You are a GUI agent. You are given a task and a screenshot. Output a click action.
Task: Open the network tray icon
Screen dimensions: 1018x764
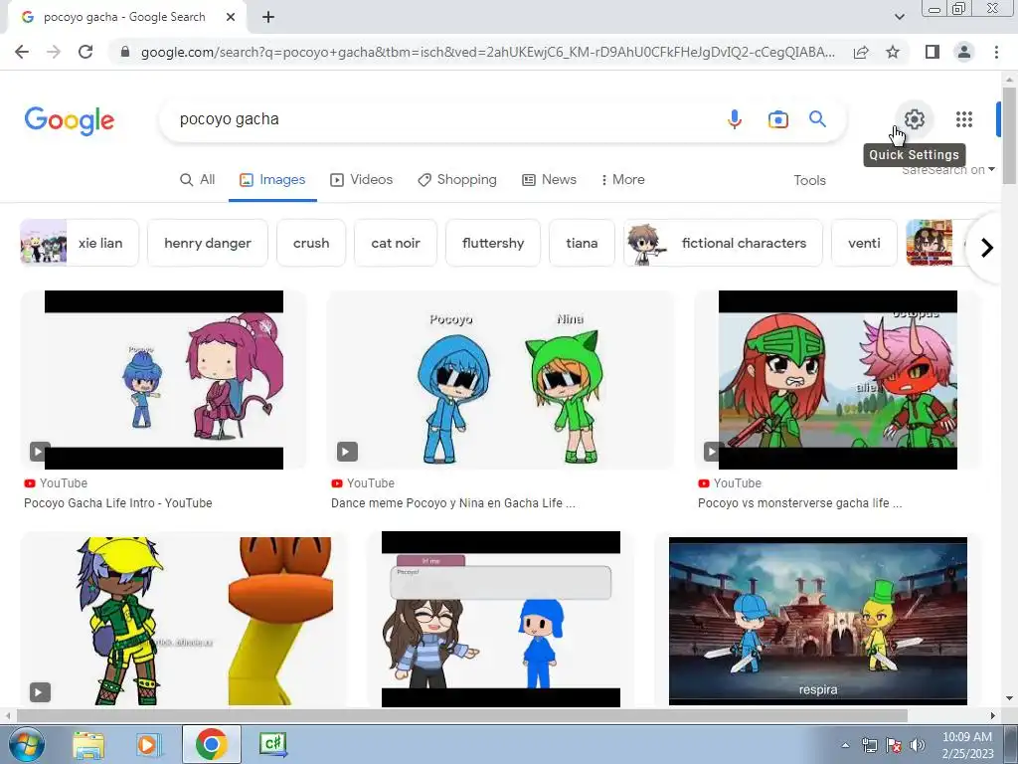[x=869, y=745]
